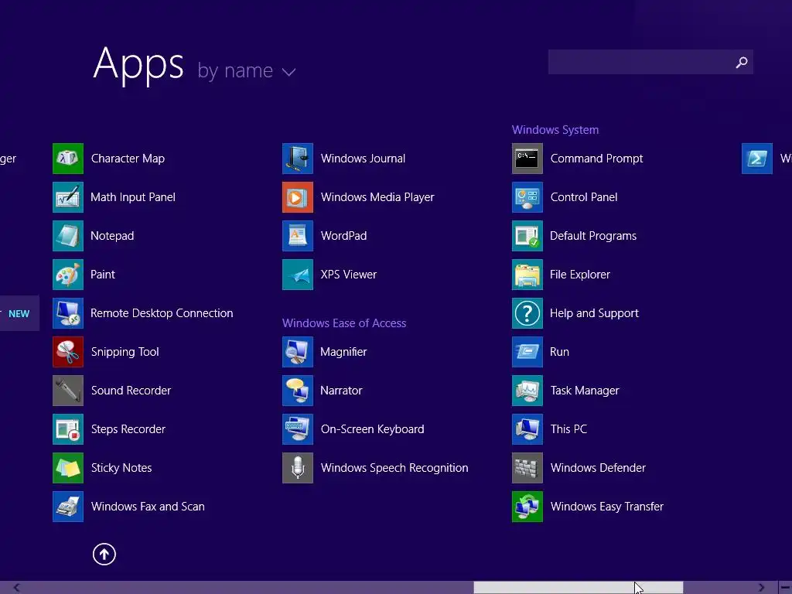Select the Windows System group heading
The image size is (792, 594).
coord(555,130)
